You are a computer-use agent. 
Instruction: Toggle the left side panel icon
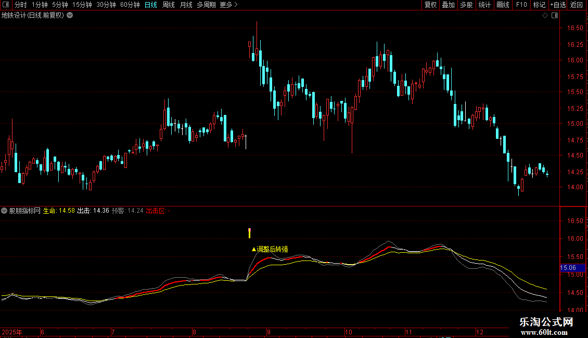[x=6, y=5]
